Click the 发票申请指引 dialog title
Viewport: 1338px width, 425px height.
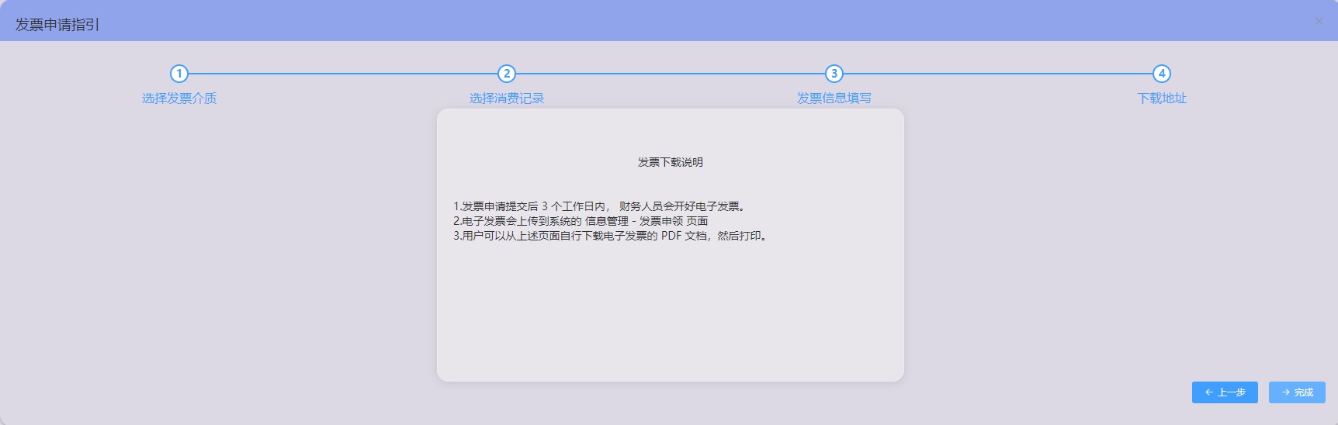coord(57,25)
